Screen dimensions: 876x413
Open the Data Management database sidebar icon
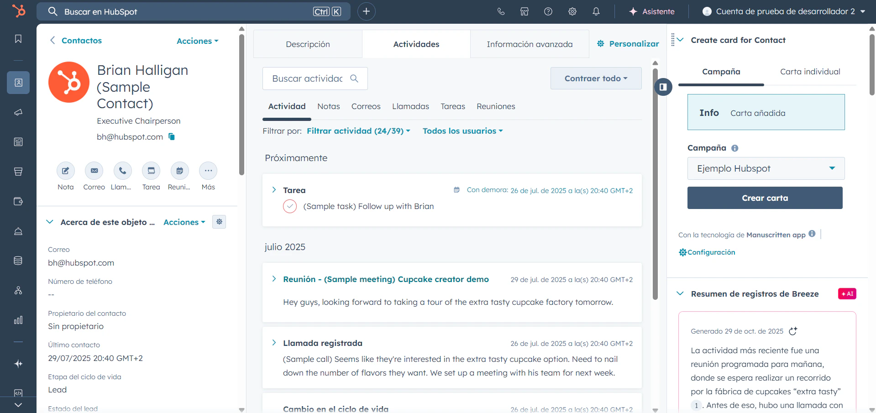click(18, 261)
